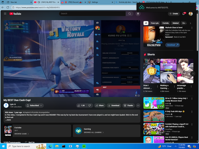Open BROWSE GAME chevron for Fortnite

tap(28, 134)
